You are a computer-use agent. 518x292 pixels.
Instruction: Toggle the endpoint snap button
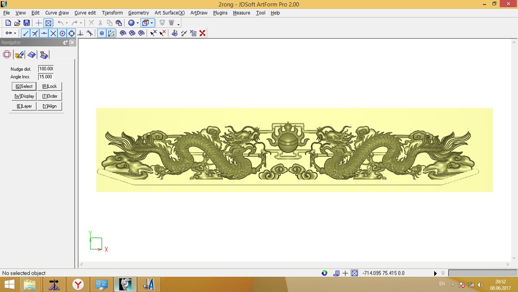click(25, 33)
